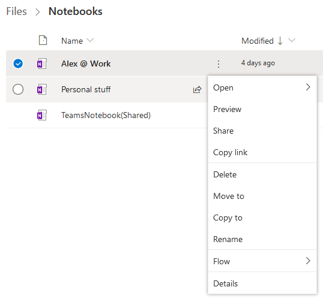323x299 pixels.
Task: Expand the Open submenu arrow
Action: tap(308, 87)
